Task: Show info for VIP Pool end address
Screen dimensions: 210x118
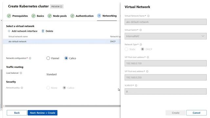Action: (147, 71)
